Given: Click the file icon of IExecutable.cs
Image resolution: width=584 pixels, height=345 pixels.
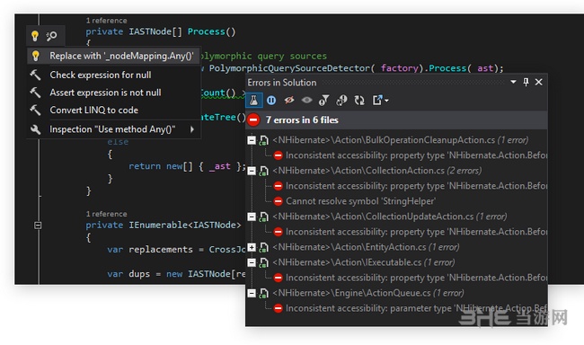Looking at the screenshot, I should [x=263, y=262].
